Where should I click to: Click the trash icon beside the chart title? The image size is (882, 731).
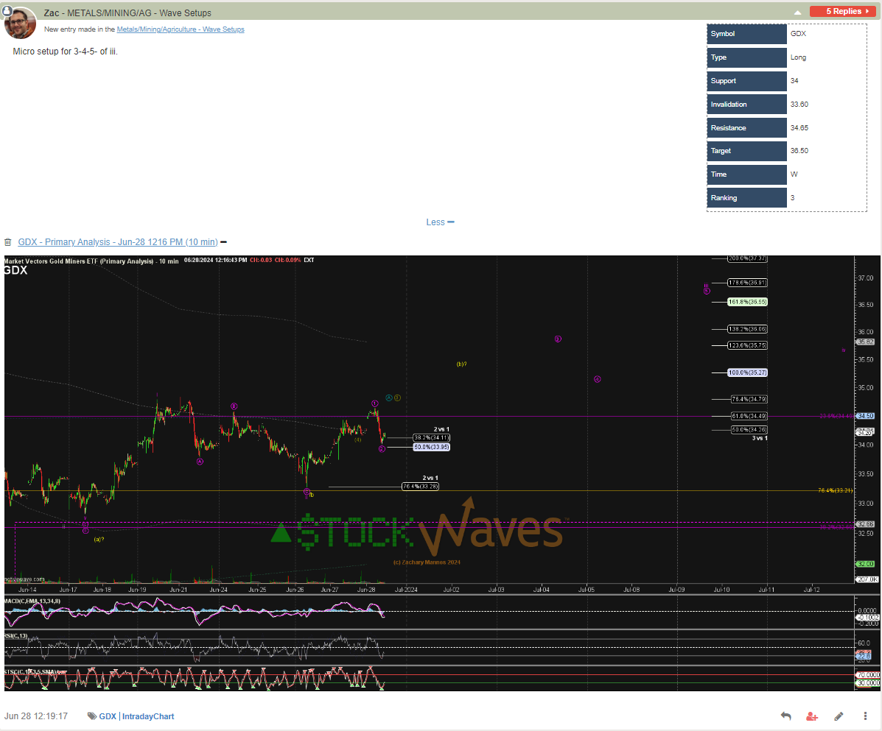click(8, 242)
